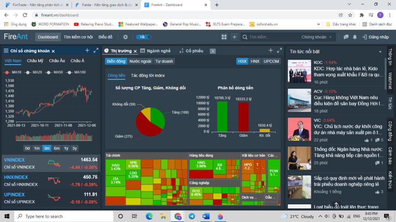
Task: Select the UPINDEX row
Action: (51, 198)
